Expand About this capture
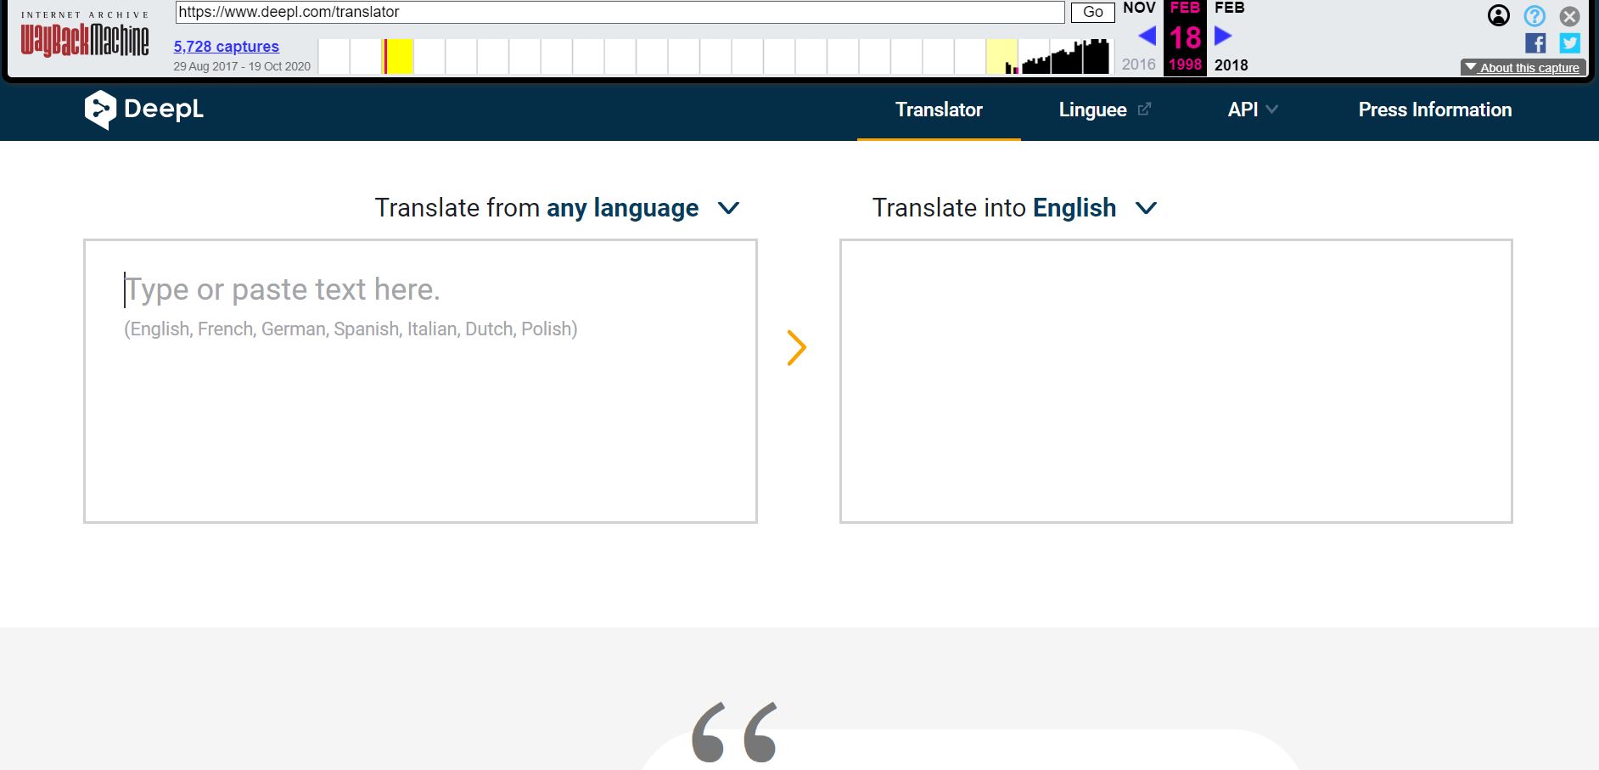1599x770 pixels. pyautogui.click(x=1523, y=68)
